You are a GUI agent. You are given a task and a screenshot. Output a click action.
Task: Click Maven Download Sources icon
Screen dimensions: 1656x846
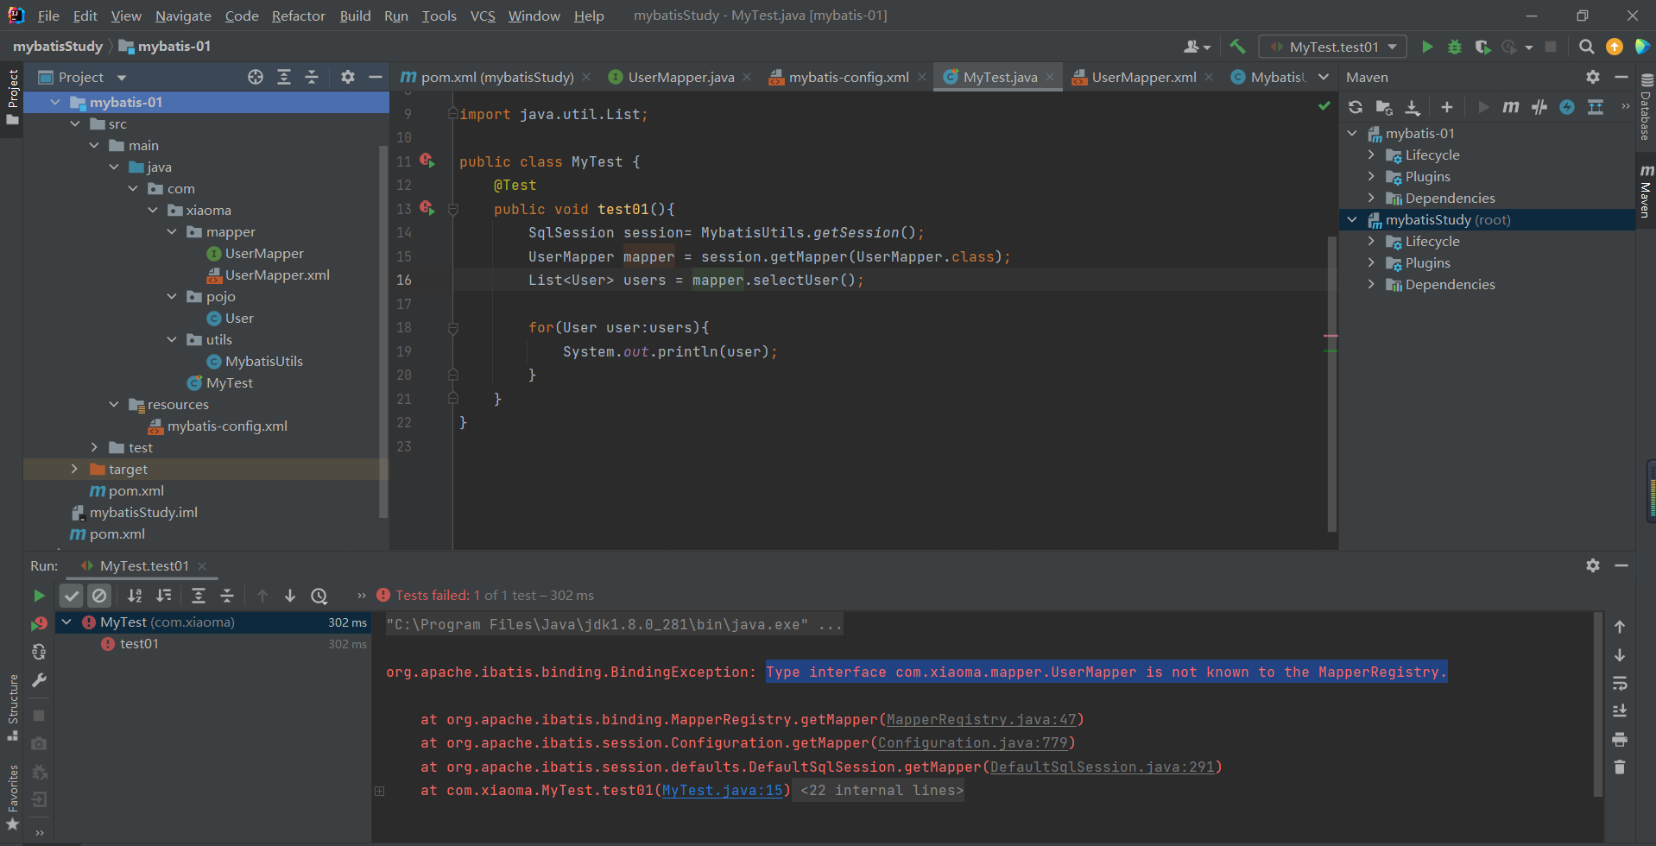pos(1413,107)
